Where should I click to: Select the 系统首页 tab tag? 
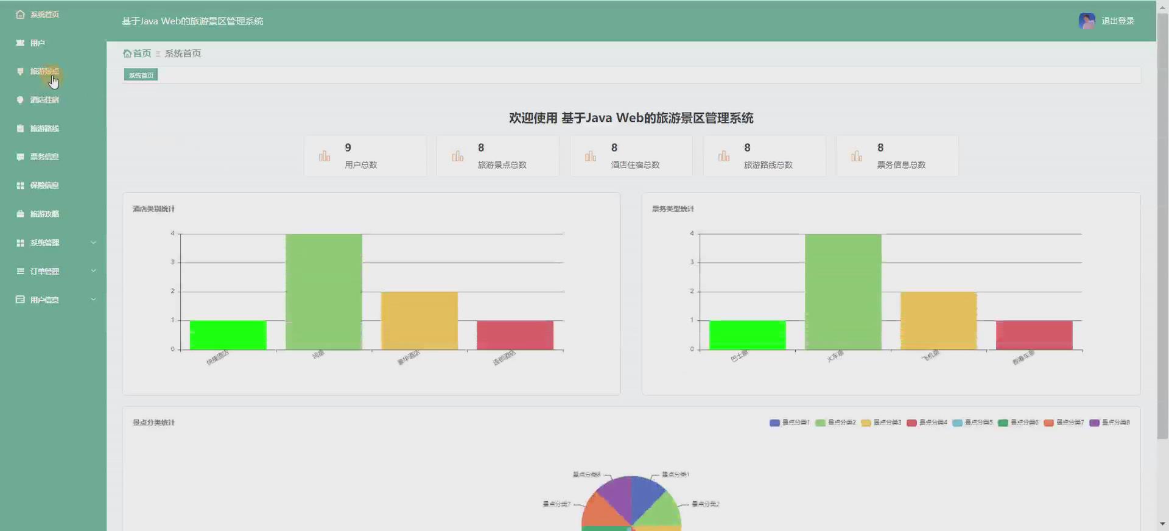click(141, 75)
